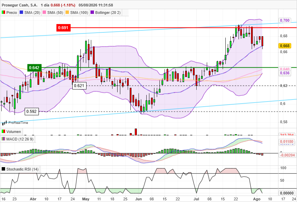
Task: Click the Volumen legend icon
Action: click(x=3, y=131)
